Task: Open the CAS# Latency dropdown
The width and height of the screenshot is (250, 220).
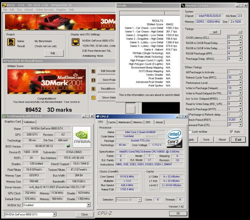Action: pos(240,37)
